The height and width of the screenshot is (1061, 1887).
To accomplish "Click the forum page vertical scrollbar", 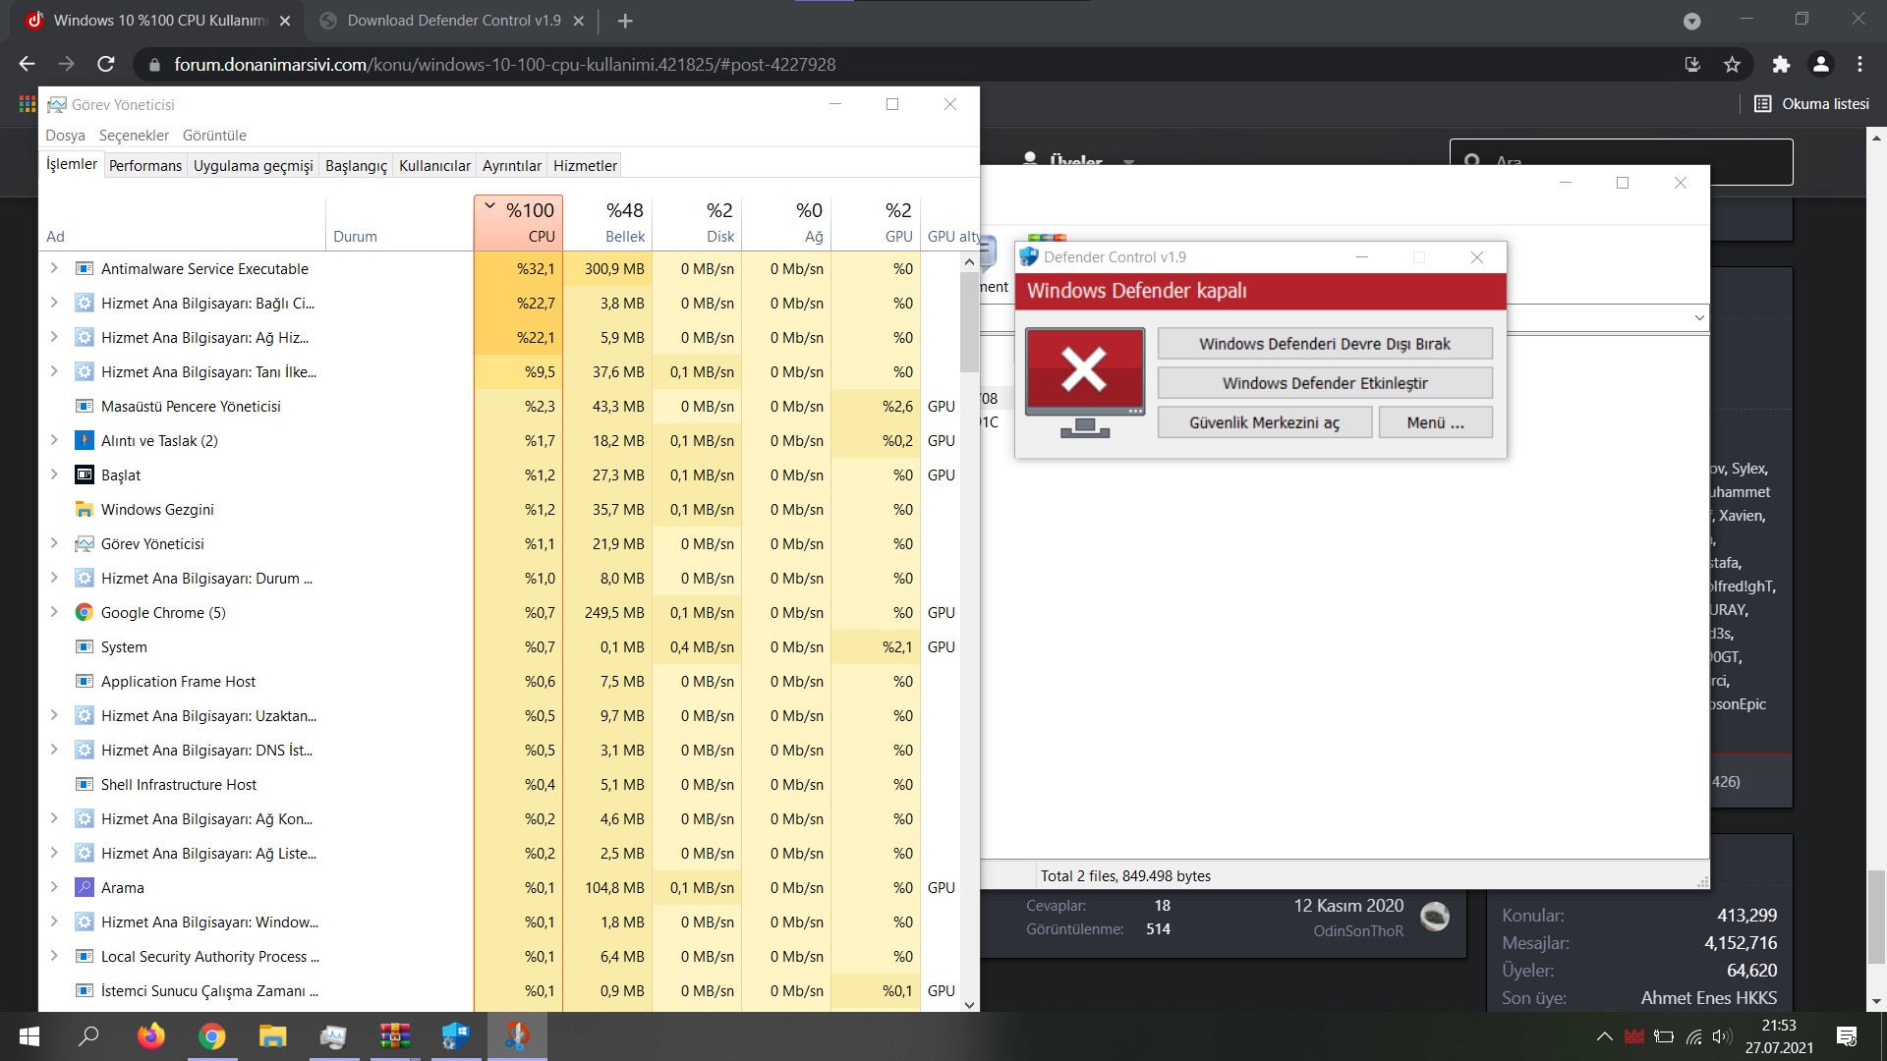I will (x=1876, y=916).
